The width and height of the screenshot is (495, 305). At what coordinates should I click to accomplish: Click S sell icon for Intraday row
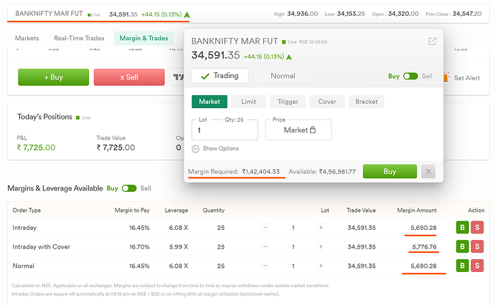tap(476, 228)
